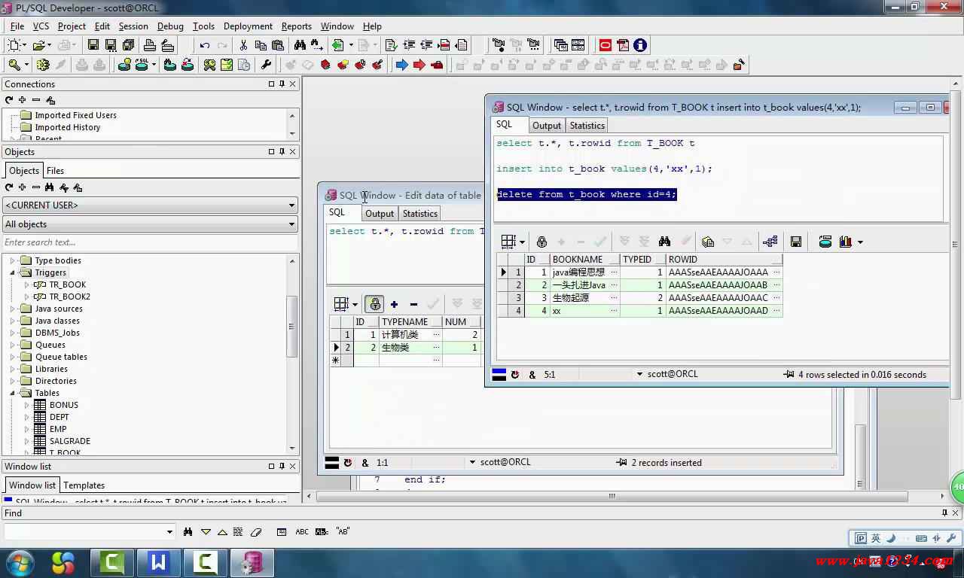Click the delete record minus icon in Edit data window
964x578 pixels.
pos(413,304)
